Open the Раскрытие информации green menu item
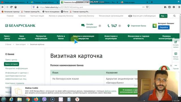Image resolution: width=181 pixels, height=102 pixels. (41, 37)
